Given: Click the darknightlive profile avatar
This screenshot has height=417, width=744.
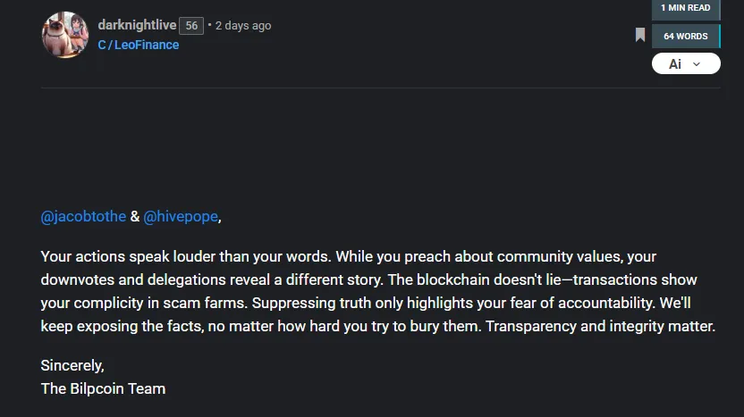Looking at the screenshot, I should [64, 35].
